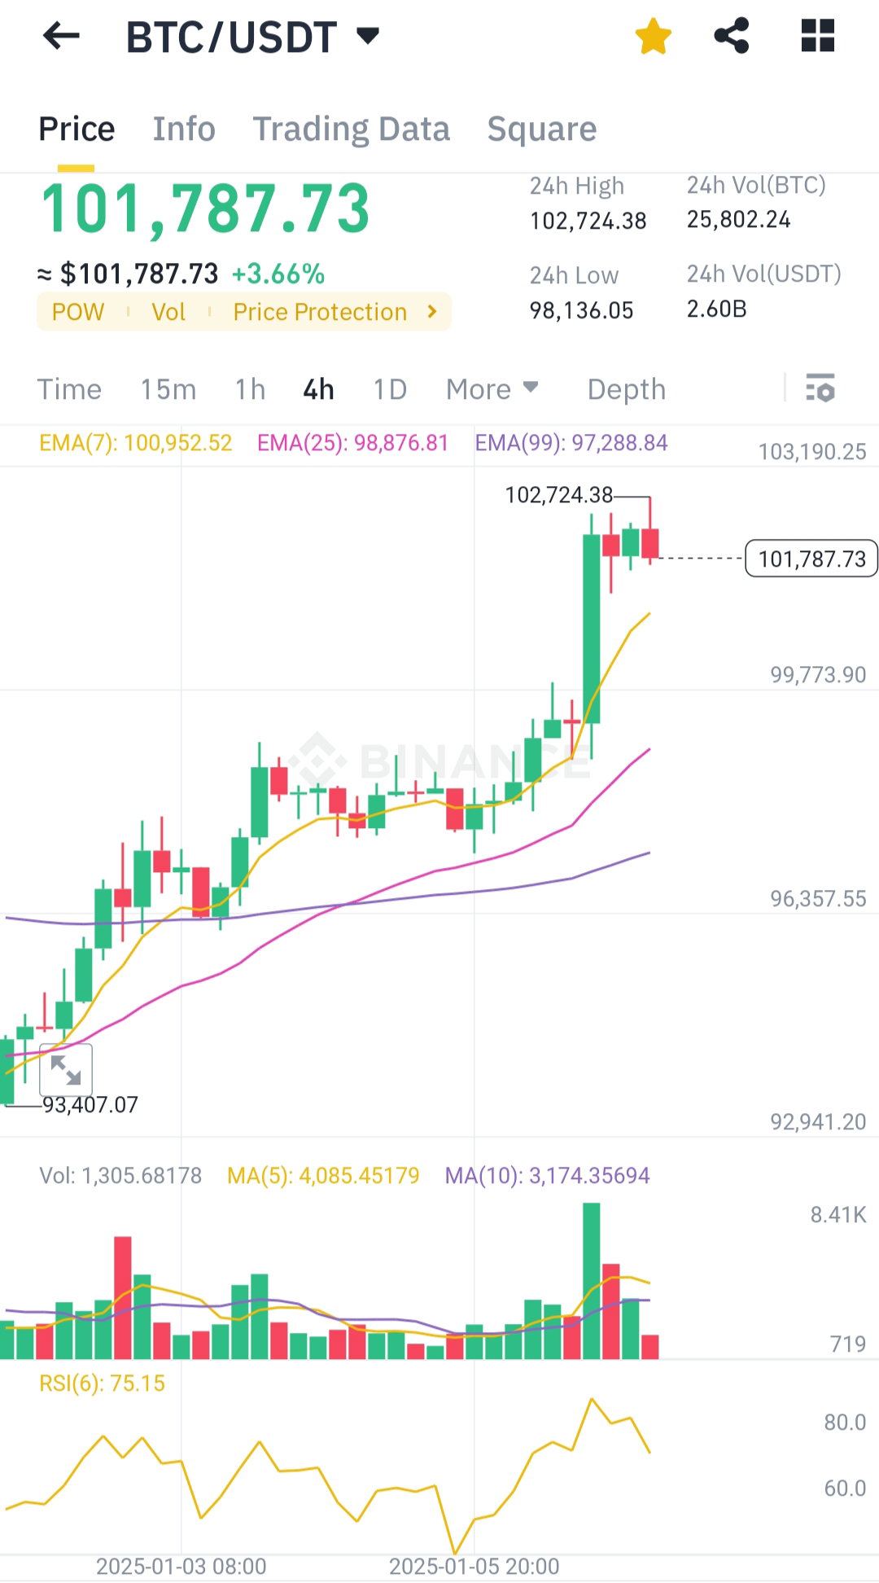Open the share icon
Viewport: 879px width, 1583px height.
732,37
